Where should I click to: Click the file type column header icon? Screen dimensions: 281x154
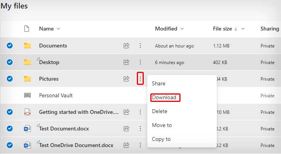pyautogui.click(x=27, y=29)
